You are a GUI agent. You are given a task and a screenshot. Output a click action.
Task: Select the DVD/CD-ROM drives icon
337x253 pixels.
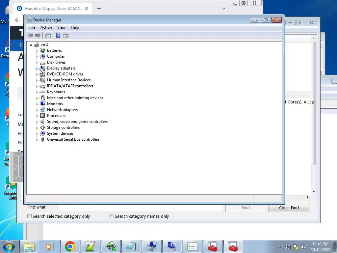coord(43,74)
